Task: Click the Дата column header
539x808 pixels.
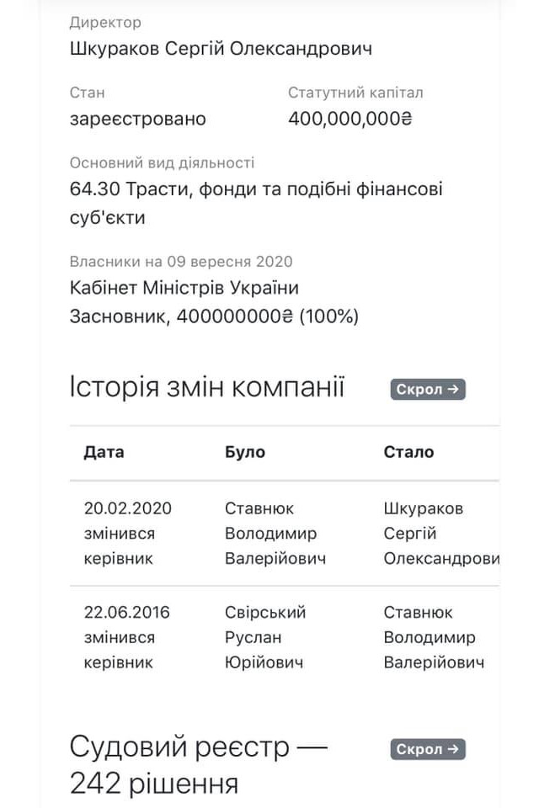Action: click(104, 452)
